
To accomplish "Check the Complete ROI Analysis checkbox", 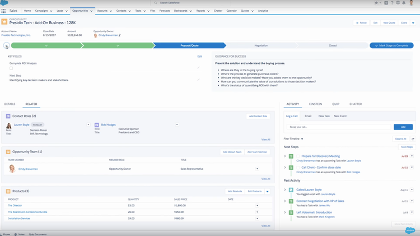I will 11,68.
